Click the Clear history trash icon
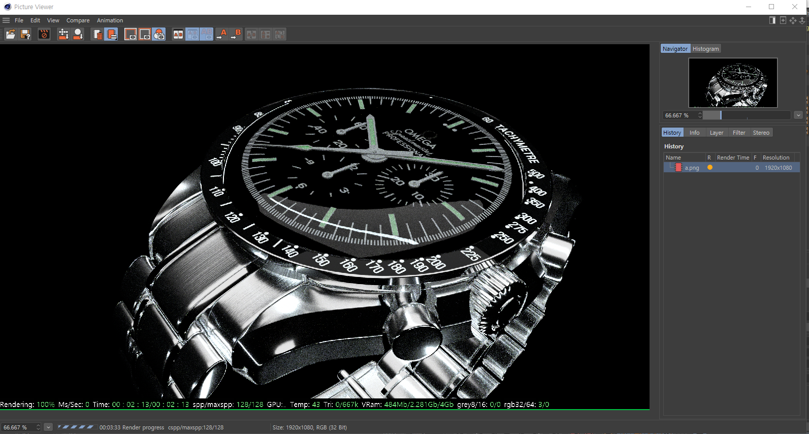809x434 pixels. coord(98,34)
